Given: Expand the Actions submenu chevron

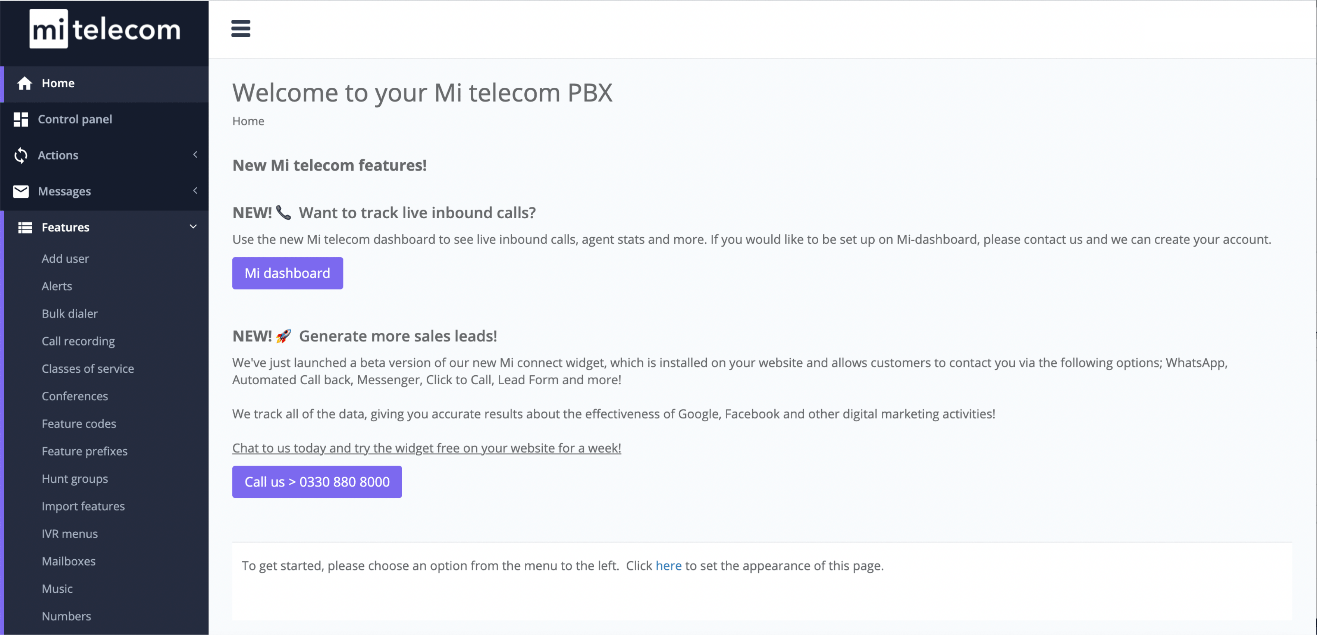Looking at the screenshot, I should click(x=195, y=154).
